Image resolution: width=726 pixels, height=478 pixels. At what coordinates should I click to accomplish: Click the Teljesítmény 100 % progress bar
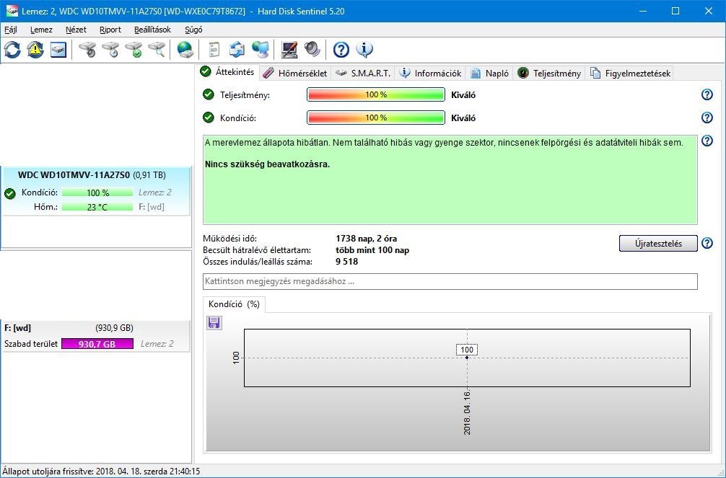click(x=376, y=94)
